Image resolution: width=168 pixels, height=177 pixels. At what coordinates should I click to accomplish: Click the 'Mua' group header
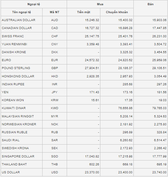[x=100, y=4]
